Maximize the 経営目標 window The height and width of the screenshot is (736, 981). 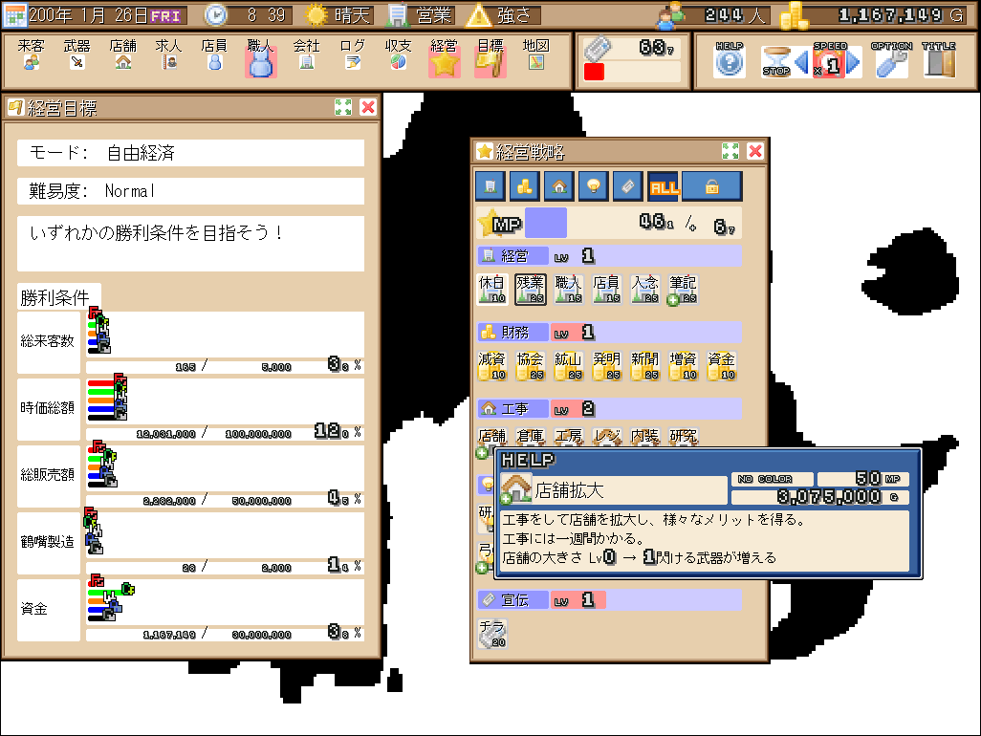(x=343, y=107)
